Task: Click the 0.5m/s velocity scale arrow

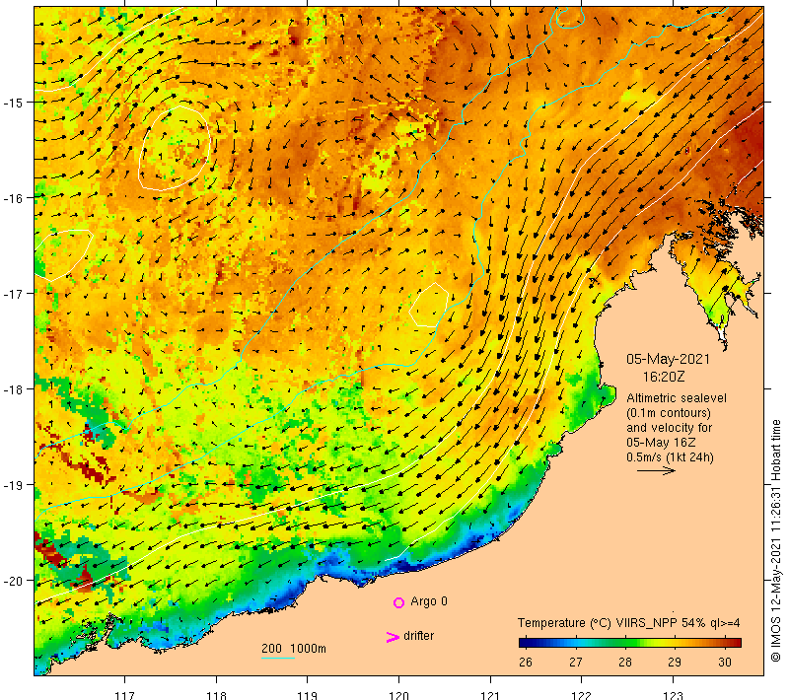Action: pyautogui.click(x=656, y=470)
